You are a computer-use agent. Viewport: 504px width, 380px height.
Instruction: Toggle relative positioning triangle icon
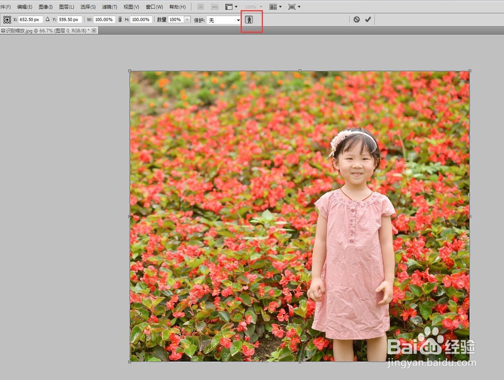click(47, 19)
